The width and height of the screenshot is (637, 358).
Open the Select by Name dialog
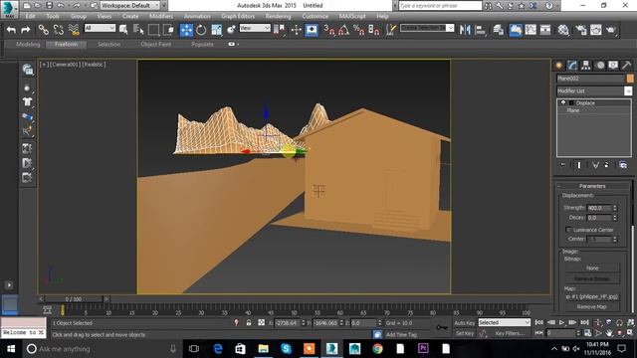pyautogui.click(x=138, y=30)
